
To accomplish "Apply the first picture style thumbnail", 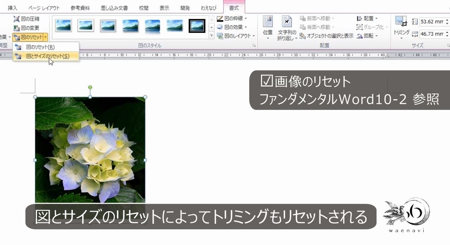I will click(63, 25).
